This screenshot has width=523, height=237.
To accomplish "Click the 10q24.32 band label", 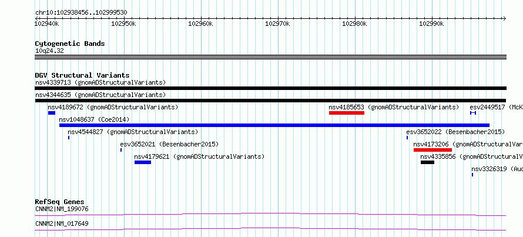I will (x=49, y=51).
